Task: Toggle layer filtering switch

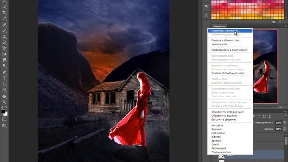Action: [x=286, y=116]
